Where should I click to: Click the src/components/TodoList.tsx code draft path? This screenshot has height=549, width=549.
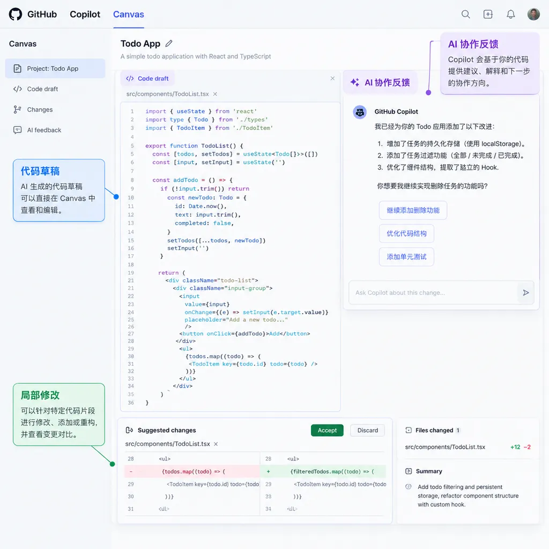[x=167, y=94]
